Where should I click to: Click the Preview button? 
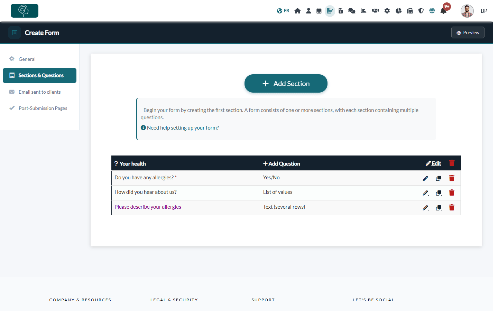click(468, 32)
